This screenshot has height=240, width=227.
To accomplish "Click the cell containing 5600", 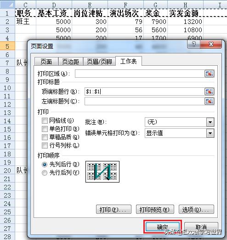I will (155, 30).
